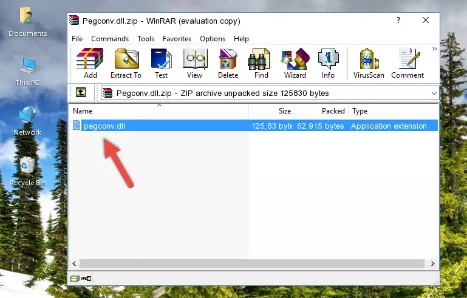
Task: Click the password key status icon
Action: (x=86, y=279)
